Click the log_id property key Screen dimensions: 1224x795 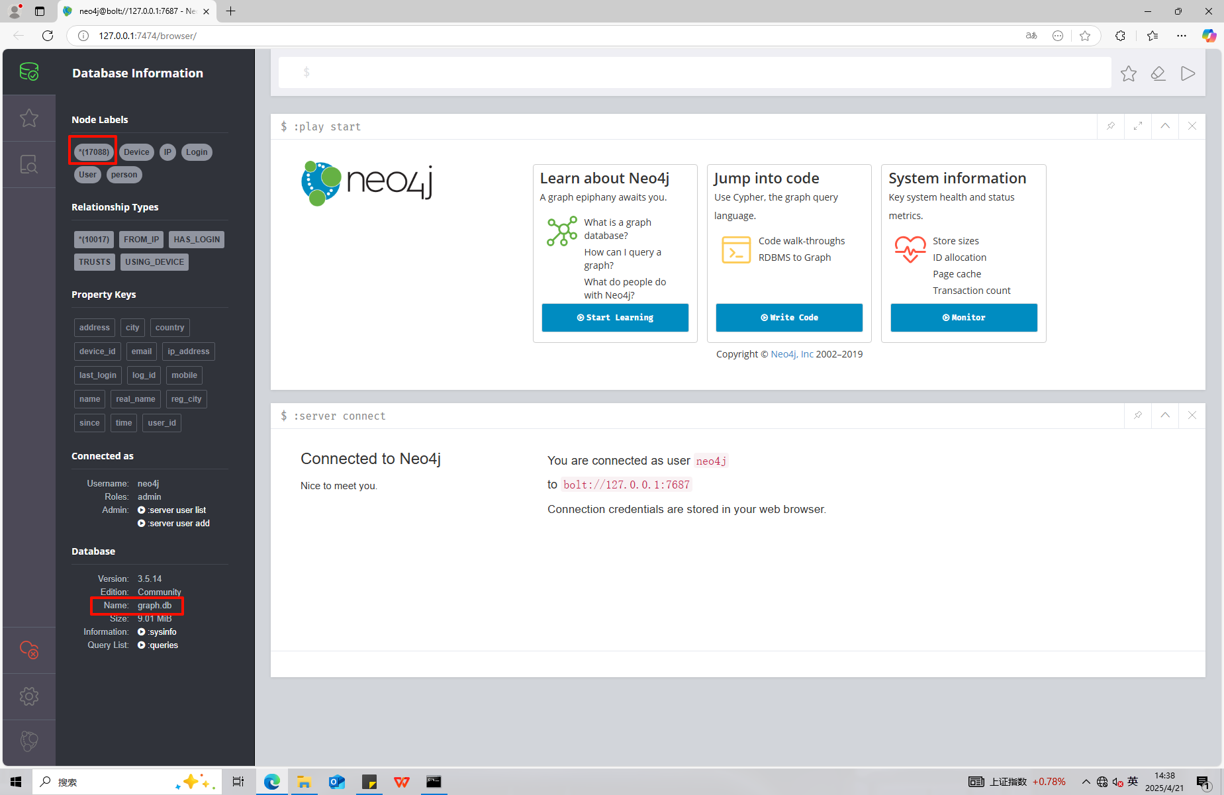(x=144, y=375)
